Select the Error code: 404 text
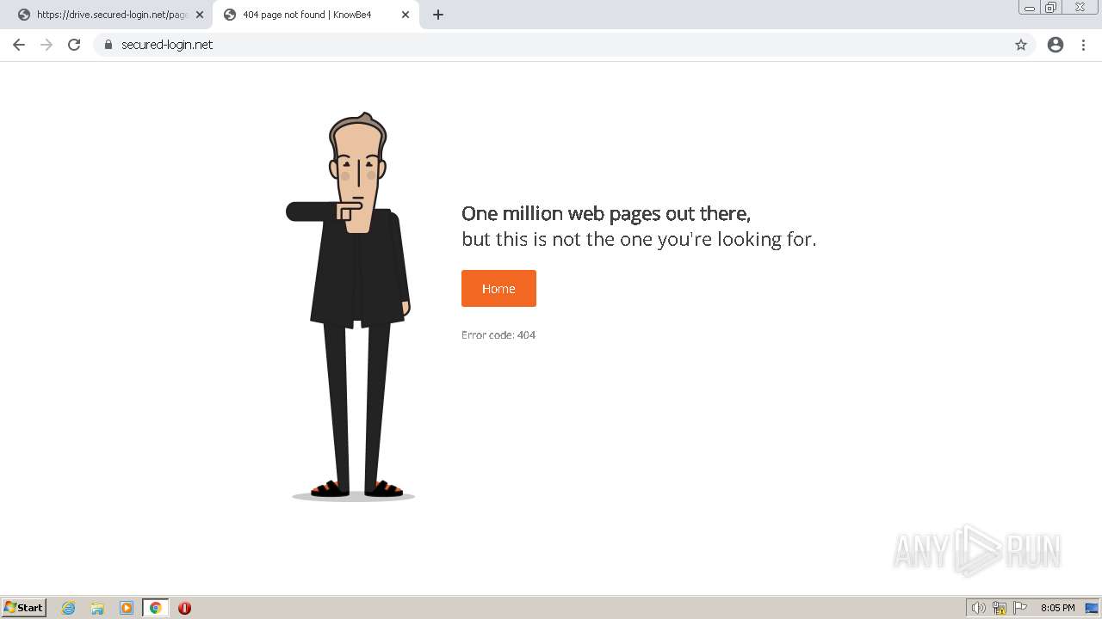This screenshot has width=1102, height=619. pyautogui.click(x=498, y=335)
